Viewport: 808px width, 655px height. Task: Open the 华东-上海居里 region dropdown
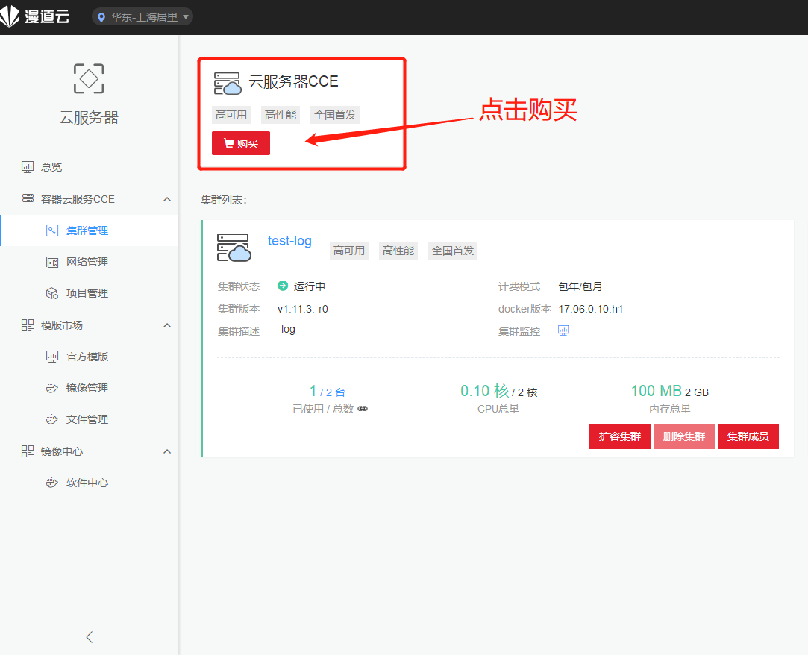[x=143, y=17]
